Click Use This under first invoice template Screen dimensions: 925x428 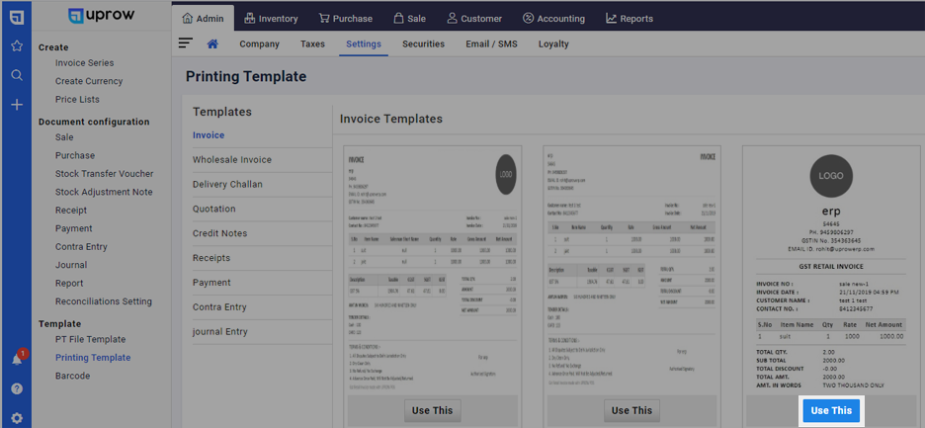coord(433,411)
